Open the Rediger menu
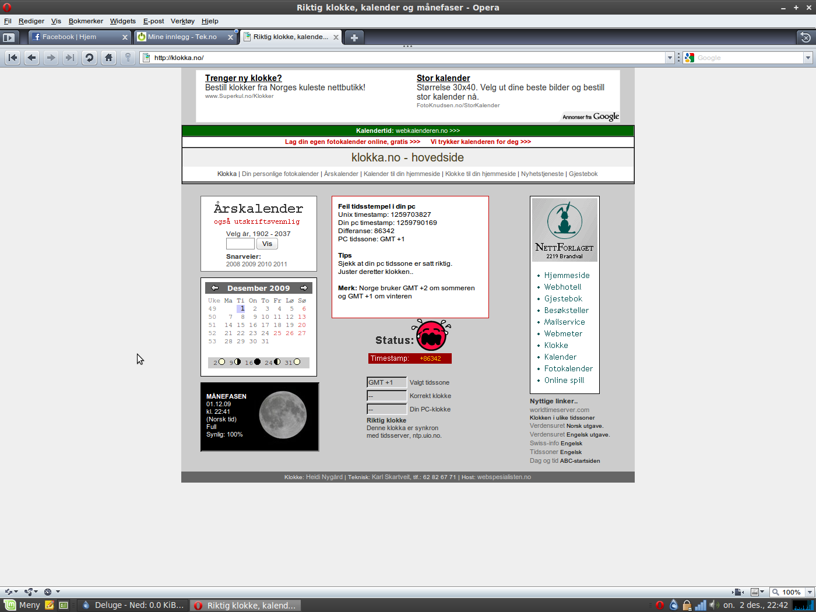This screenshot has height=612, width=816. click(31, 21)
